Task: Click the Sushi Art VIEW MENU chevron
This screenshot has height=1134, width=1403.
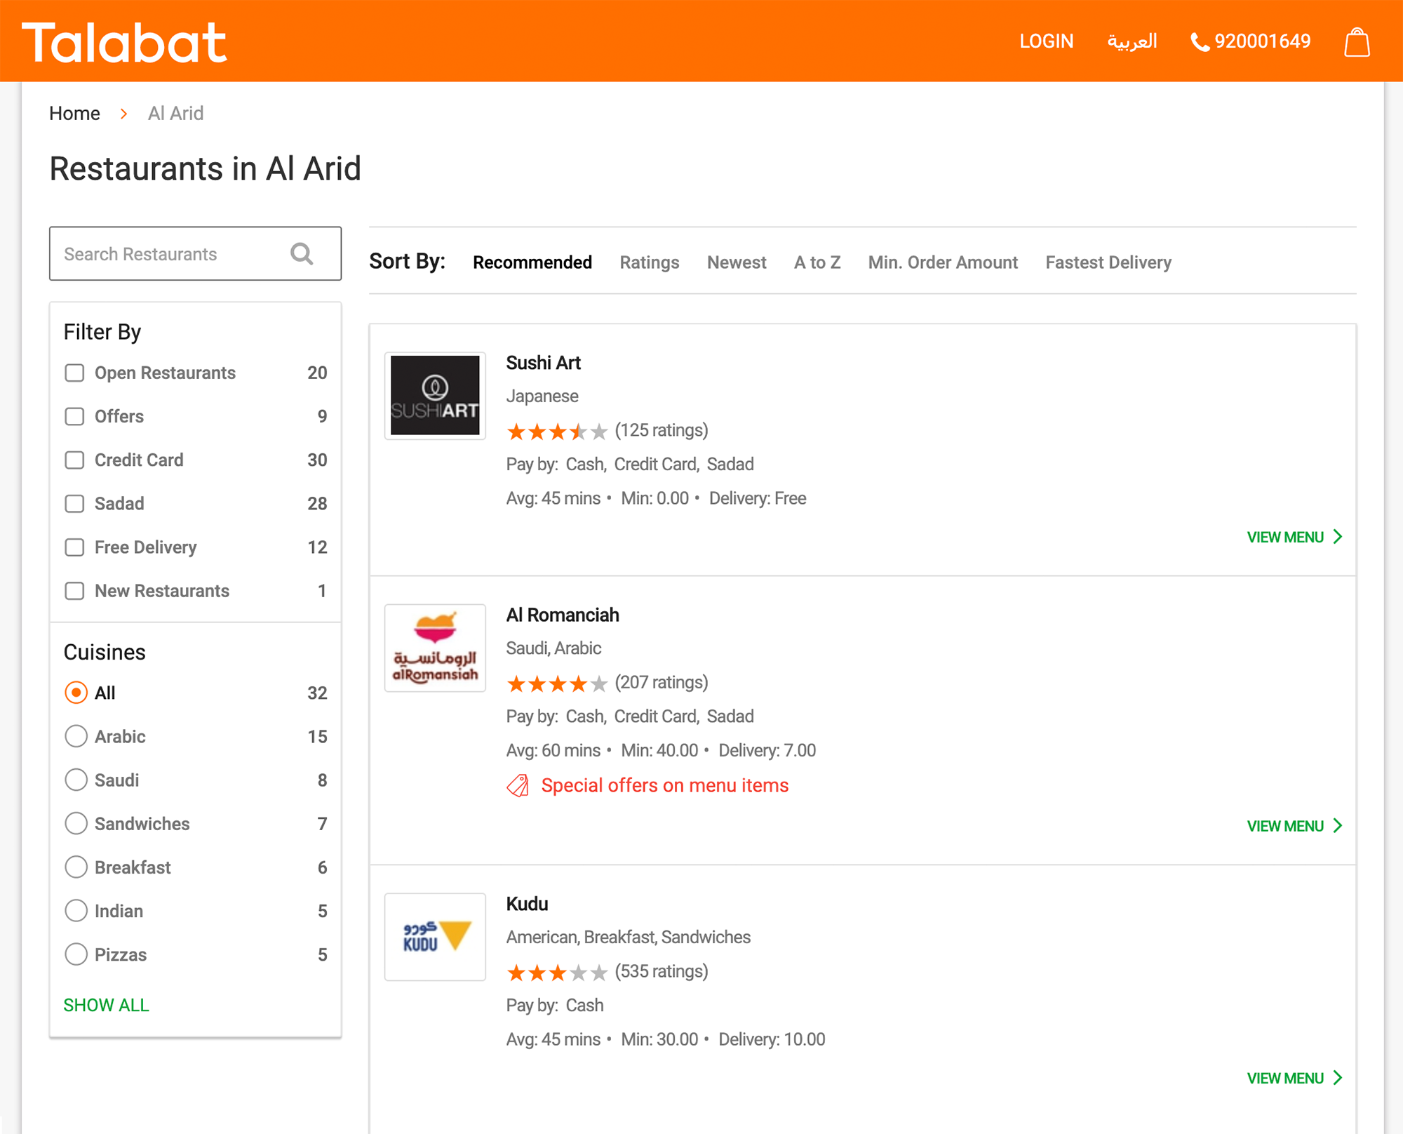Action: [1338, 537]
